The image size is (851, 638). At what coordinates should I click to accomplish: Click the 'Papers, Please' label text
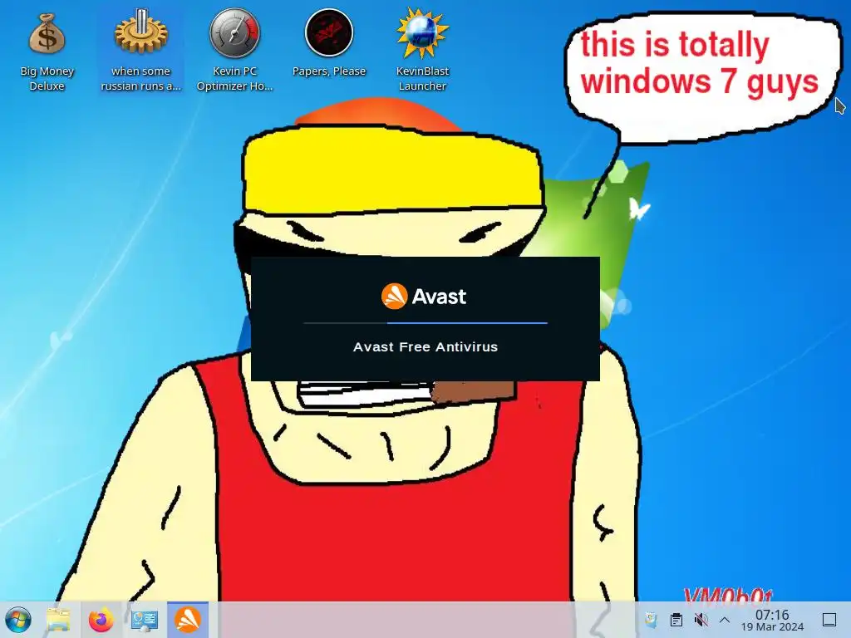pos(329,71)
